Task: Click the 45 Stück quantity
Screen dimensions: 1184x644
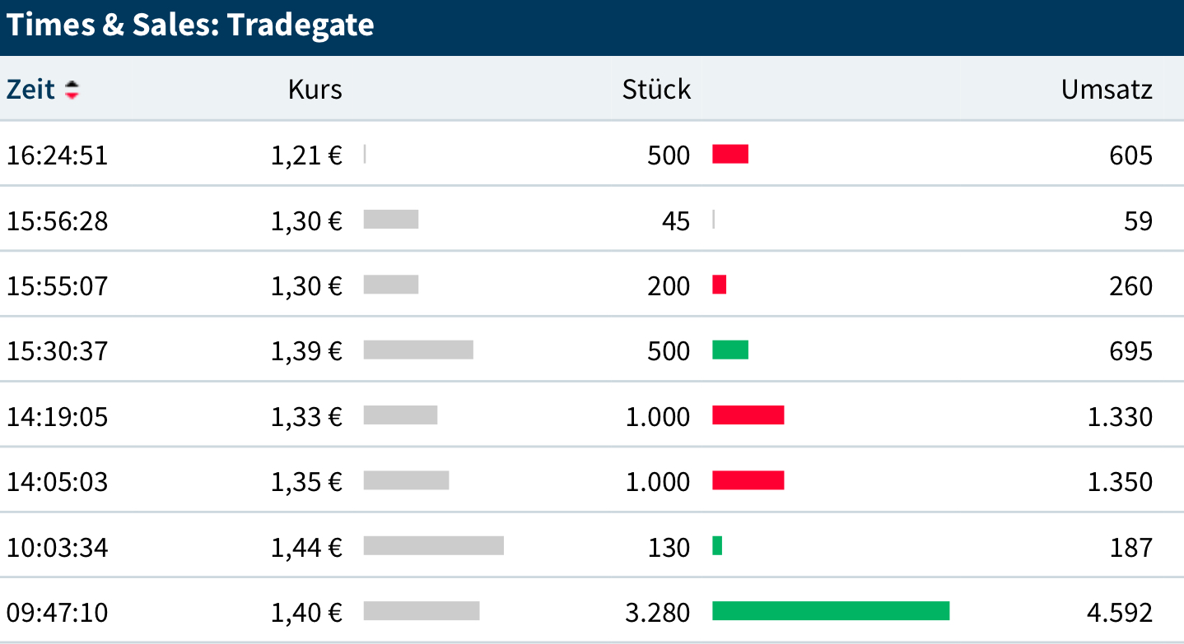Action: pos(675,220)
